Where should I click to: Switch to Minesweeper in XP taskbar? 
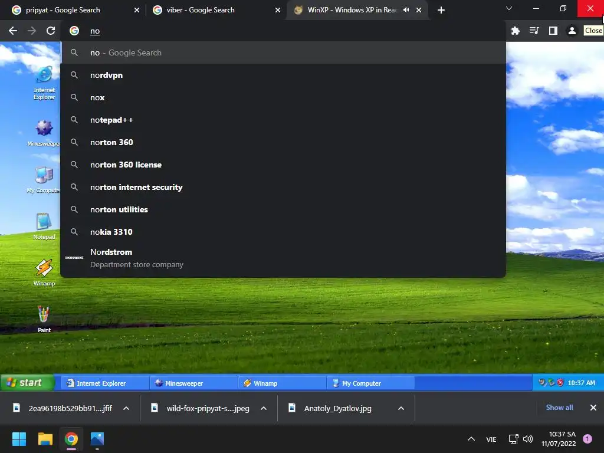point(193,383)
